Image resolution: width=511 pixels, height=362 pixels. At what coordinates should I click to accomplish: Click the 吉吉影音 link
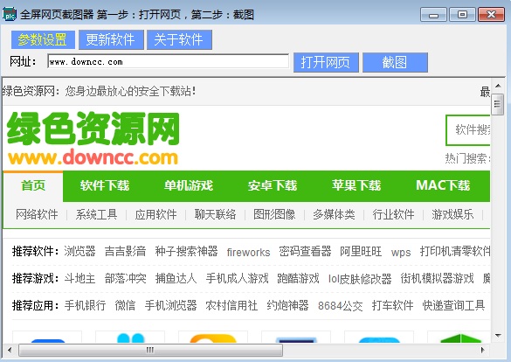125,252
